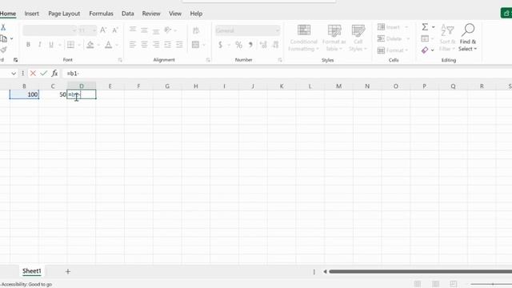Open the font size combo box
Screen dimensions: 512x288
(87, 30)
